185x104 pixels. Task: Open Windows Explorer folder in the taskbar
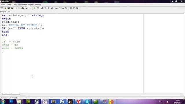(x=19, y=101)
